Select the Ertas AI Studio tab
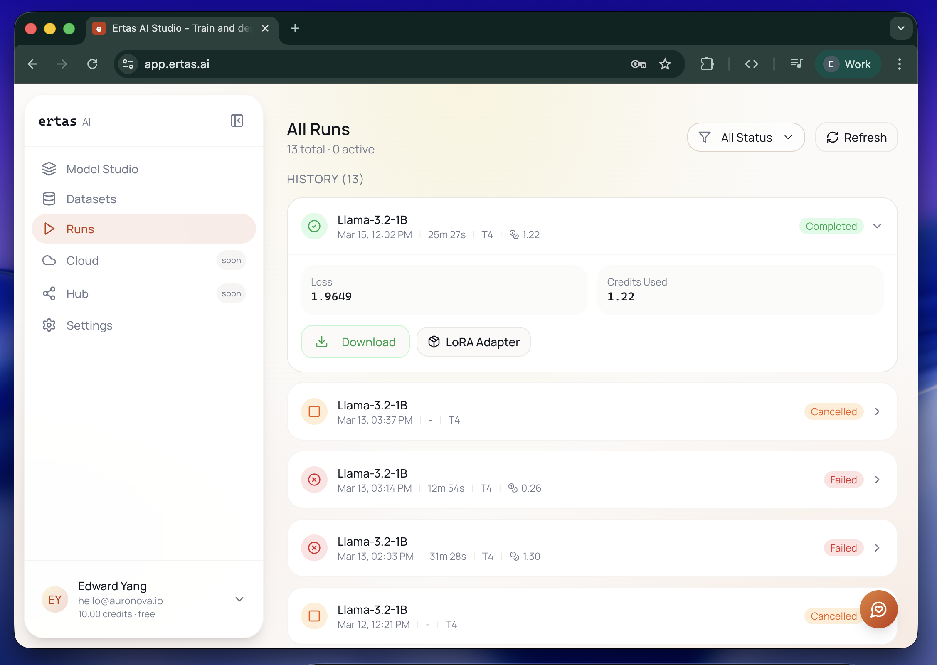Screen dimensions: 937x665 182,28
